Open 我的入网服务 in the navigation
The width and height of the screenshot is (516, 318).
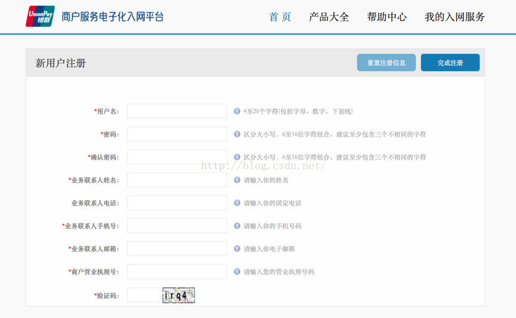pos(455,17)
